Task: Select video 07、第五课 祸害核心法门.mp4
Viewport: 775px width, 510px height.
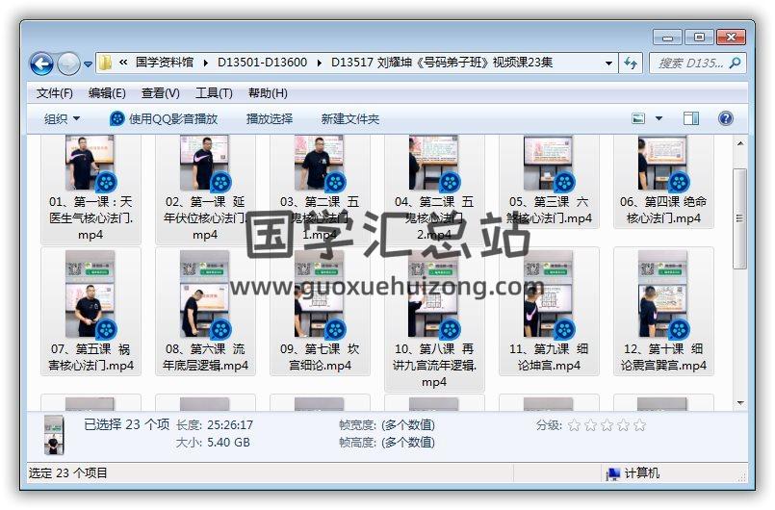Action: 90,312
